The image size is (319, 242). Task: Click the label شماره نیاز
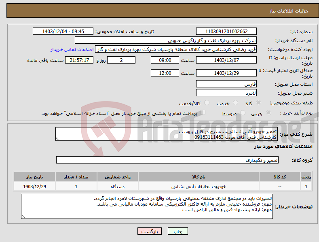click(301, 32)
